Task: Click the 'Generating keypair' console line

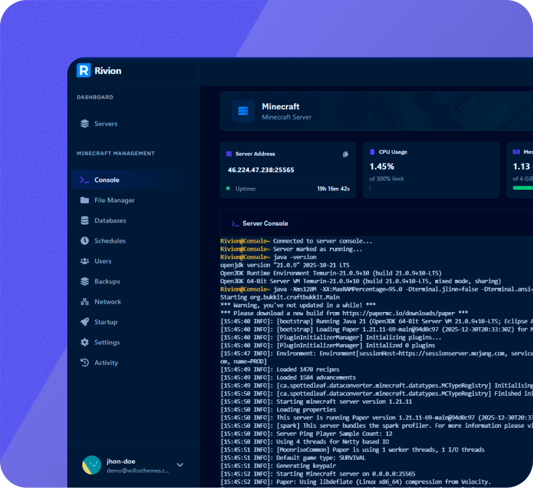Action: (278, 466)
